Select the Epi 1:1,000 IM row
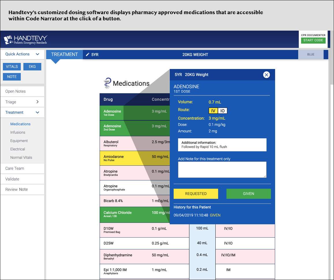This screenshot has width=334, height=280. coord(187,271)
